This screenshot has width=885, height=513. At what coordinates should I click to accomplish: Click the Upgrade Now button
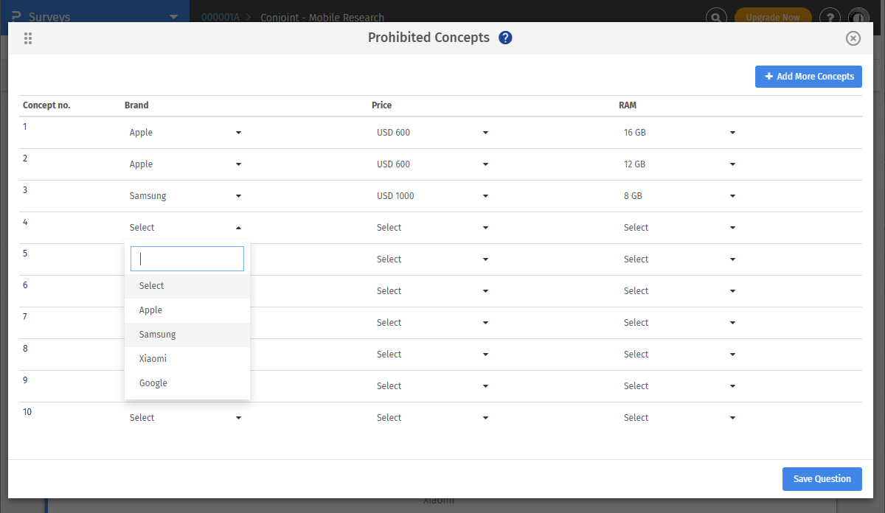[772, 17]
